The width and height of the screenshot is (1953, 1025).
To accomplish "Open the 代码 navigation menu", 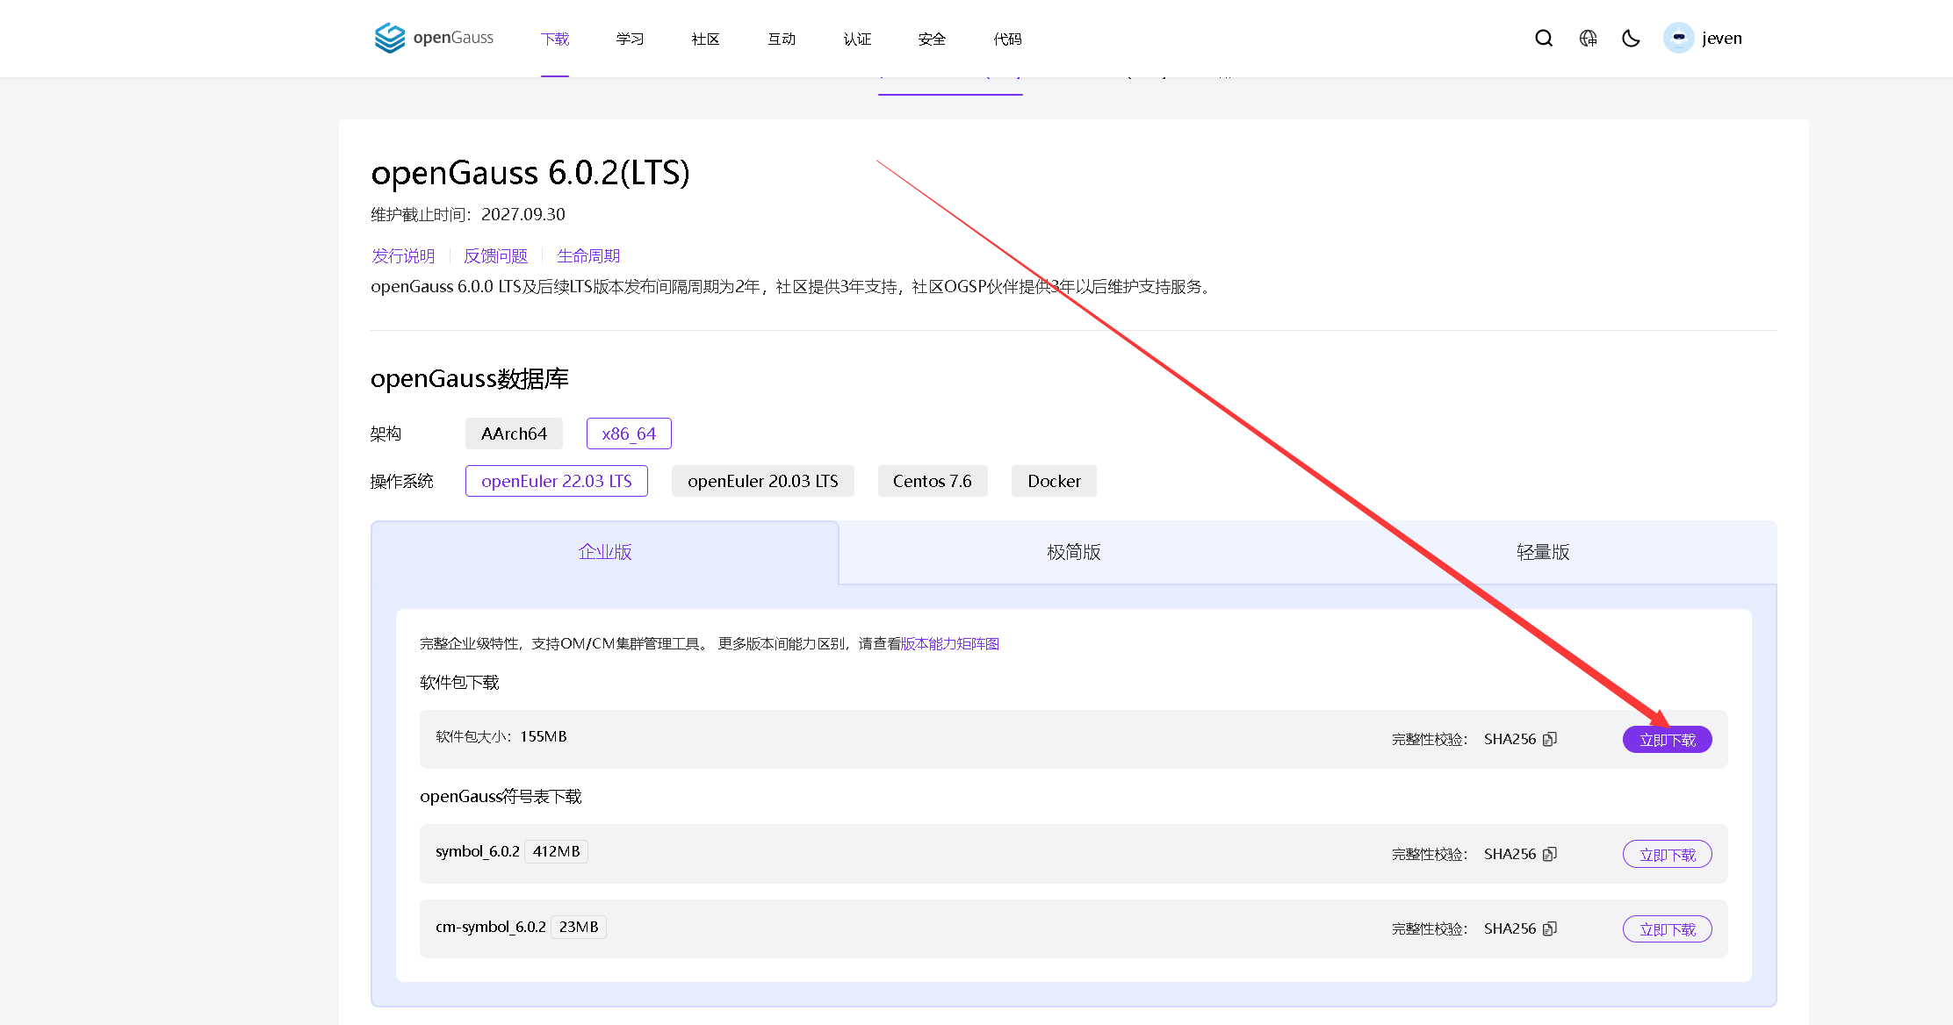I will point(1007,39).
